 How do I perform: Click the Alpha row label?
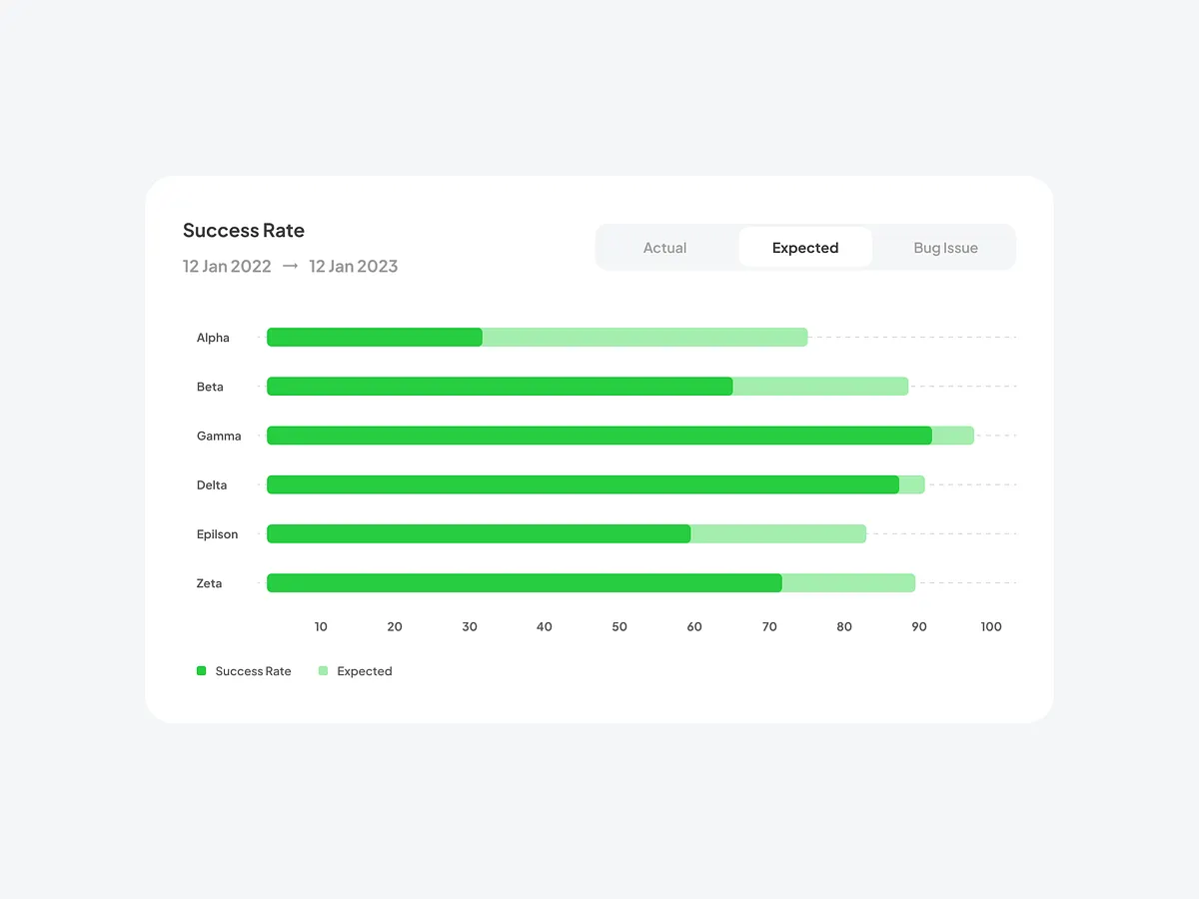[213, 337]
